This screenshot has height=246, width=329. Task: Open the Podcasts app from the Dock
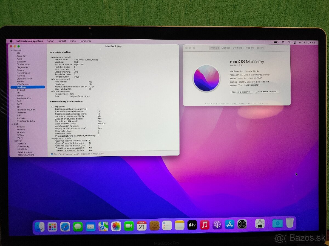[x=217, y=225]
